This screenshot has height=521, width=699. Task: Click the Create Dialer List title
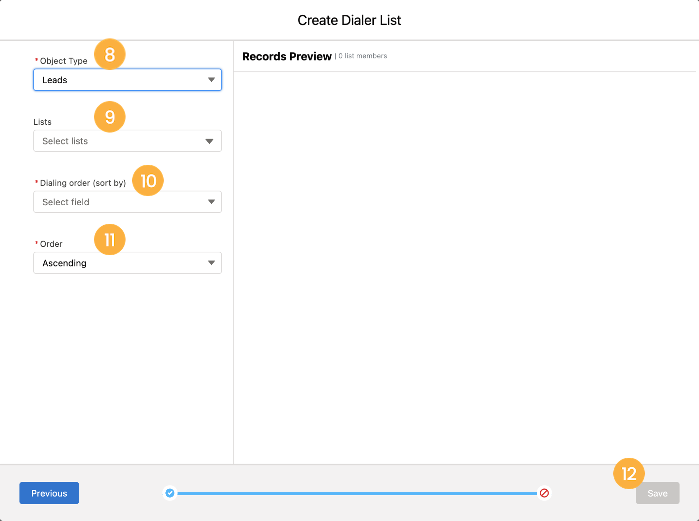point(349,20)
